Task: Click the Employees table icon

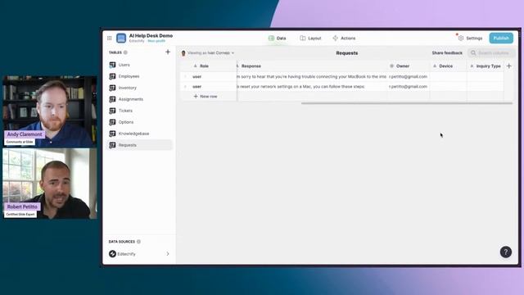Action: [x=112, y=76]
